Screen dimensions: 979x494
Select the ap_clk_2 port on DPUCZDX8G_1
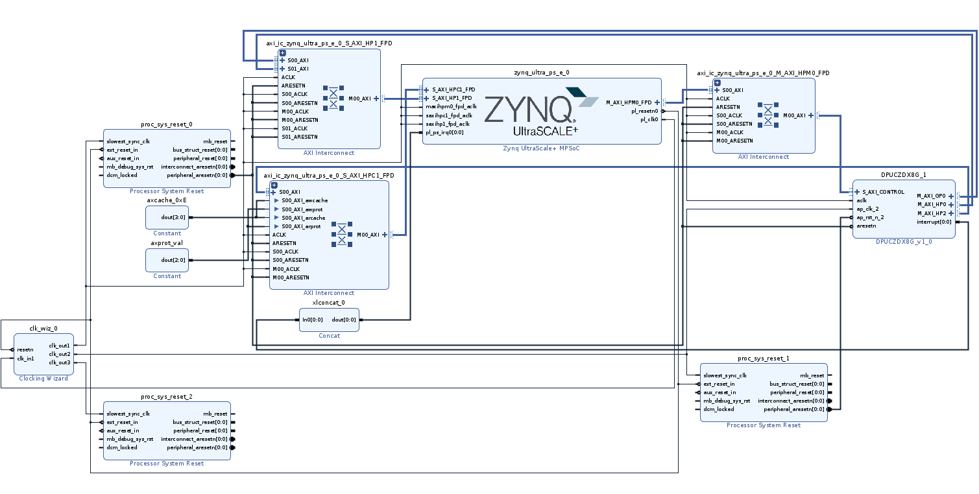(x=868, y=209)
